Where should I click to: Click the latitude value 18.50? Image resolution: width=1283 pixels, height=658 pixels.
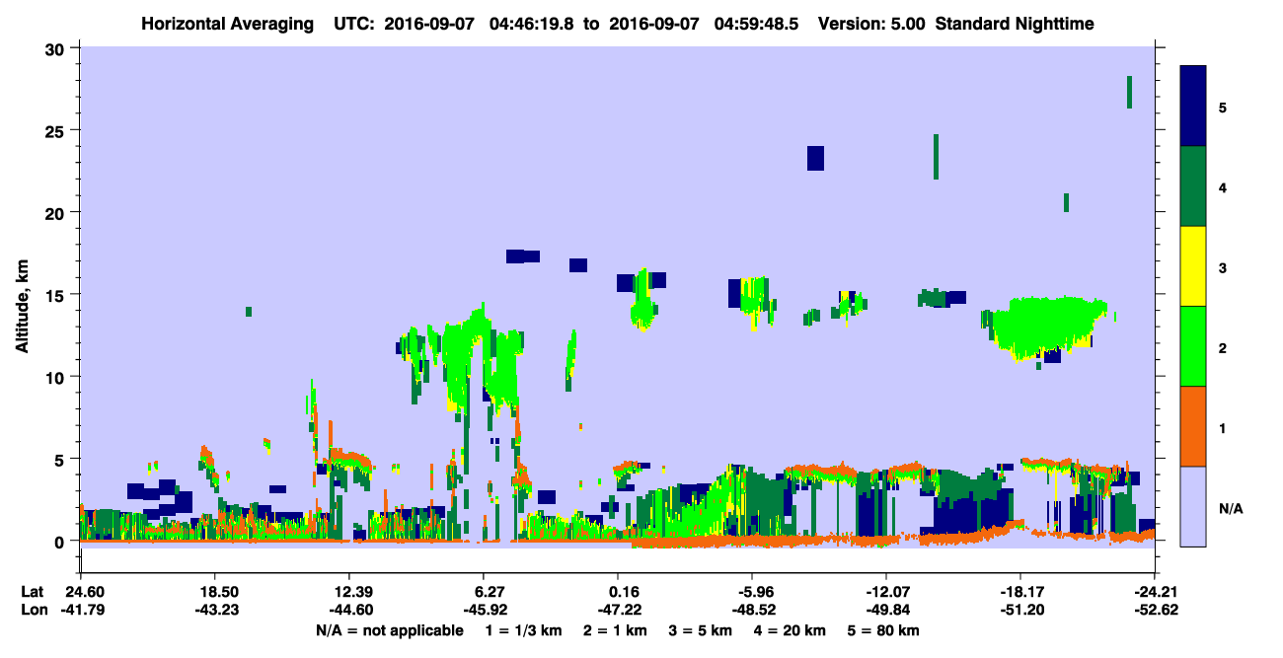(215, 592)
